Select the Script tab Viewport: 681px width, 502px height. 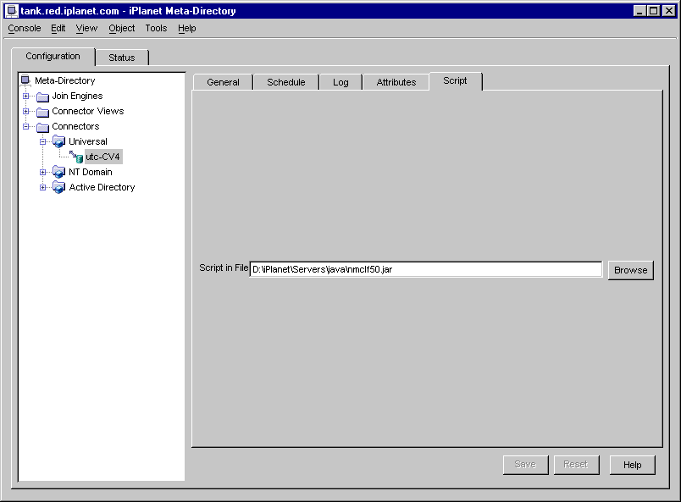[x=455, y=81]
